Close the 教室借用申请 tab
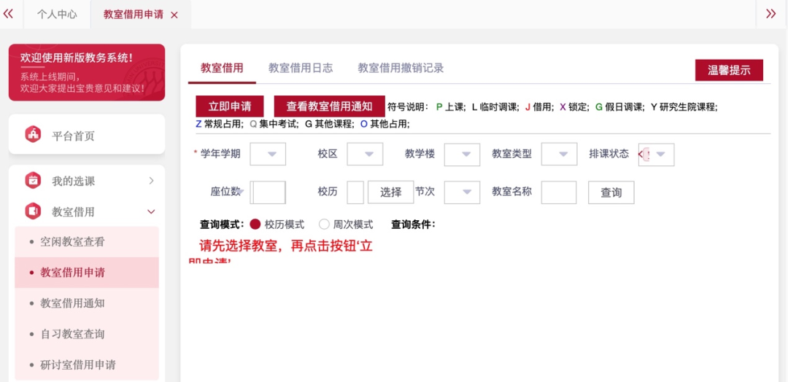Viewport: 788px width, 382px height. (x=174, y=15)
